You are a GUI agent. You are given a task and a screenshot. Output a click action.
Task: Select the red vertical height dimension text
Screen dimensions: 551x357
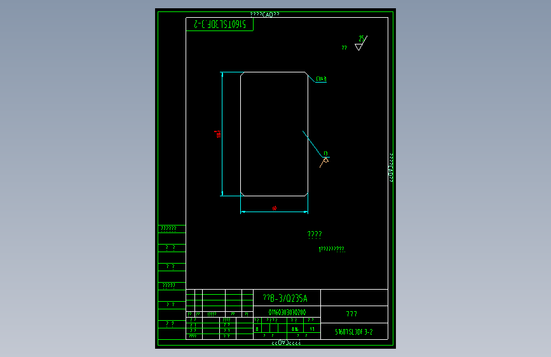(218, 134)
